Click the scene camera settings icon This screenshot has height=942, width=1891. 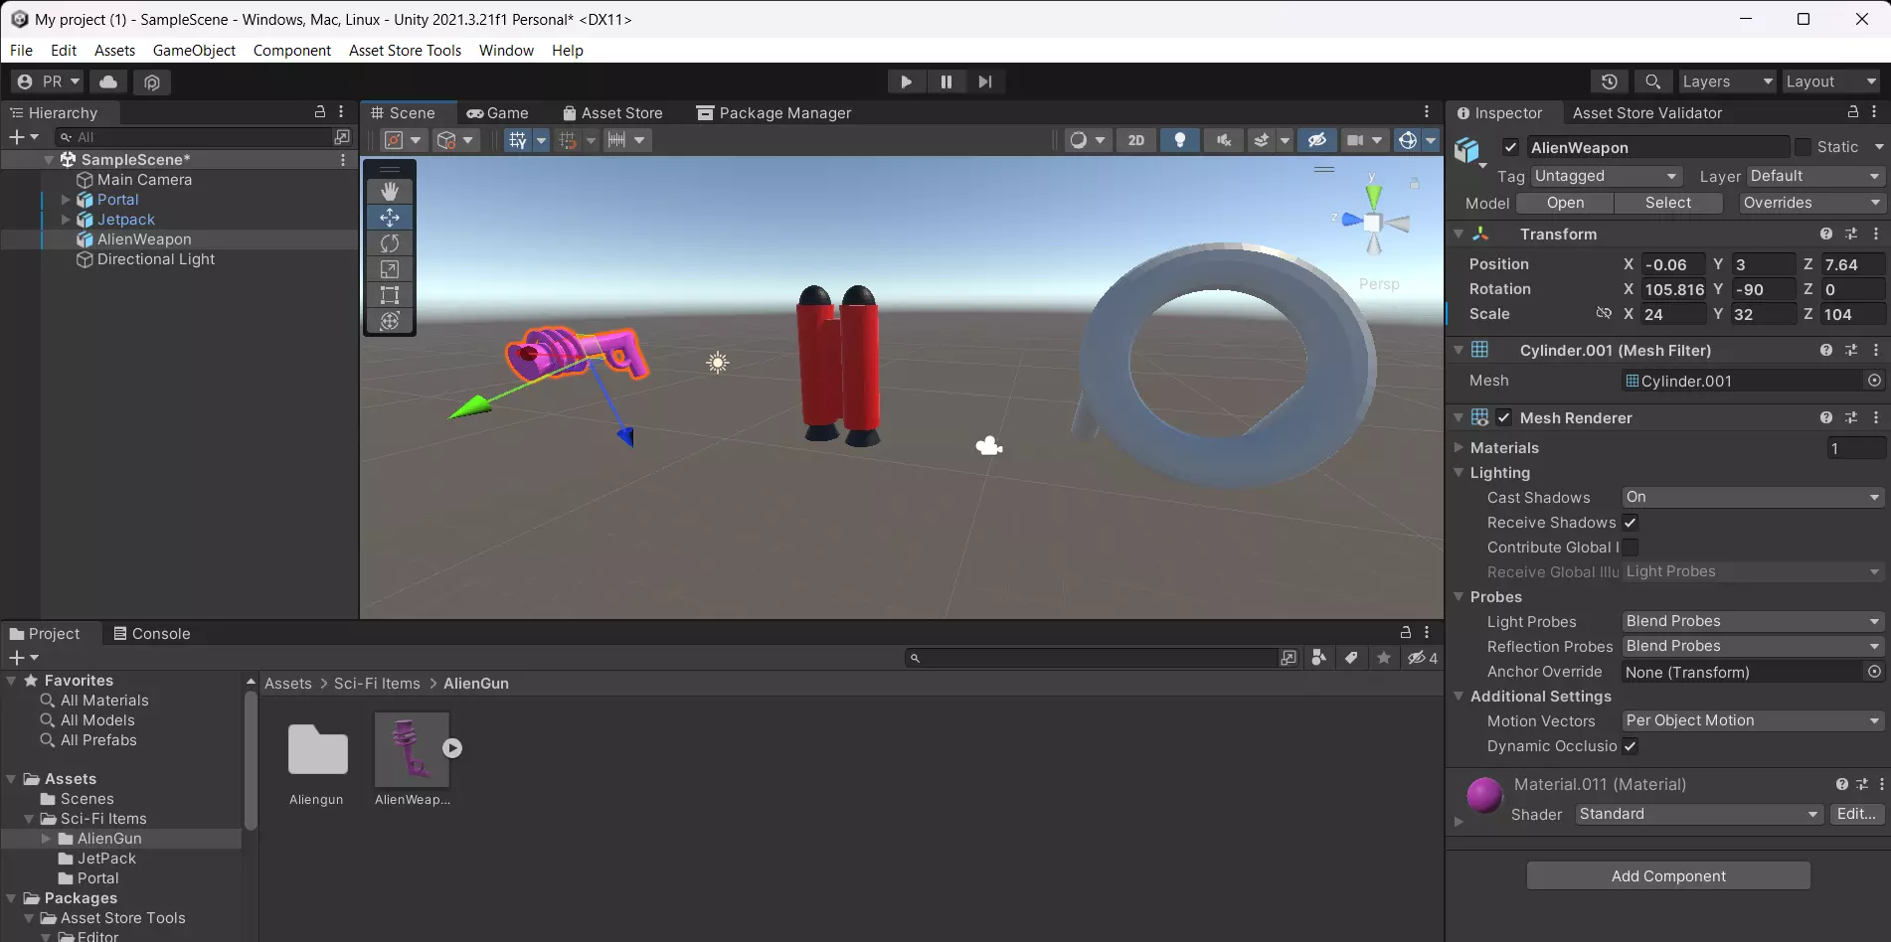click(1354, 140)
